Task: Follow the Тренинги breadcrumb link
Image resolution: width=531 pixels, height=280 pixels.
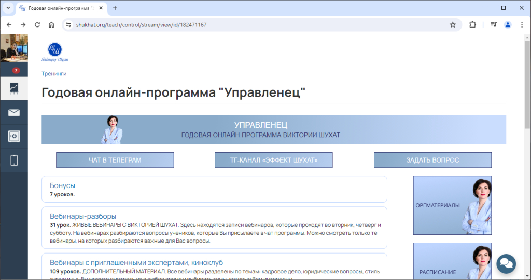Action: 54,74
